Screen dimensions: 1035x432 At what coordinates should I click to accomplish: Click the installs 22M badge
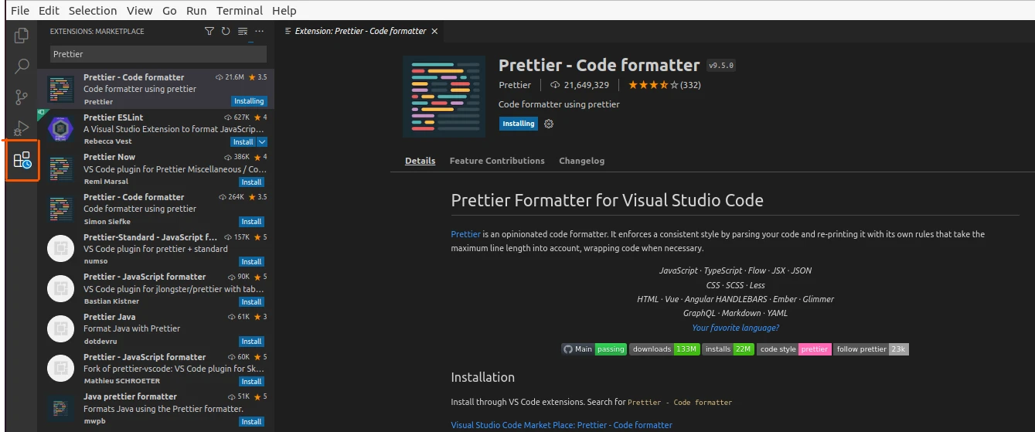[x=728, y=349]
